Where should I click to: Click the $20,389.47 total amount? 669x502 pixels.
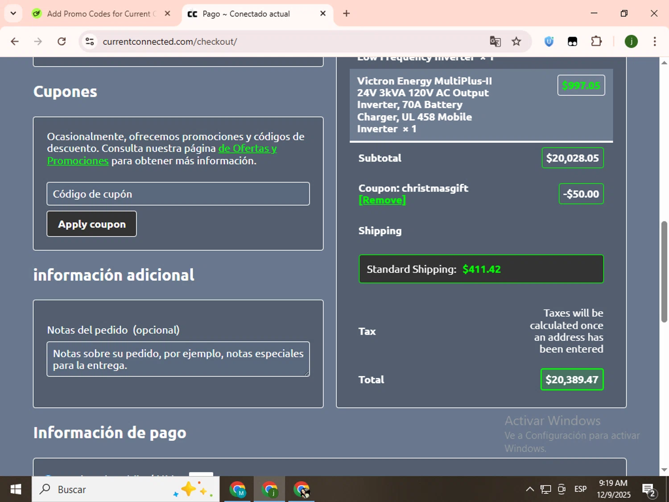click(x=572, y=379)
